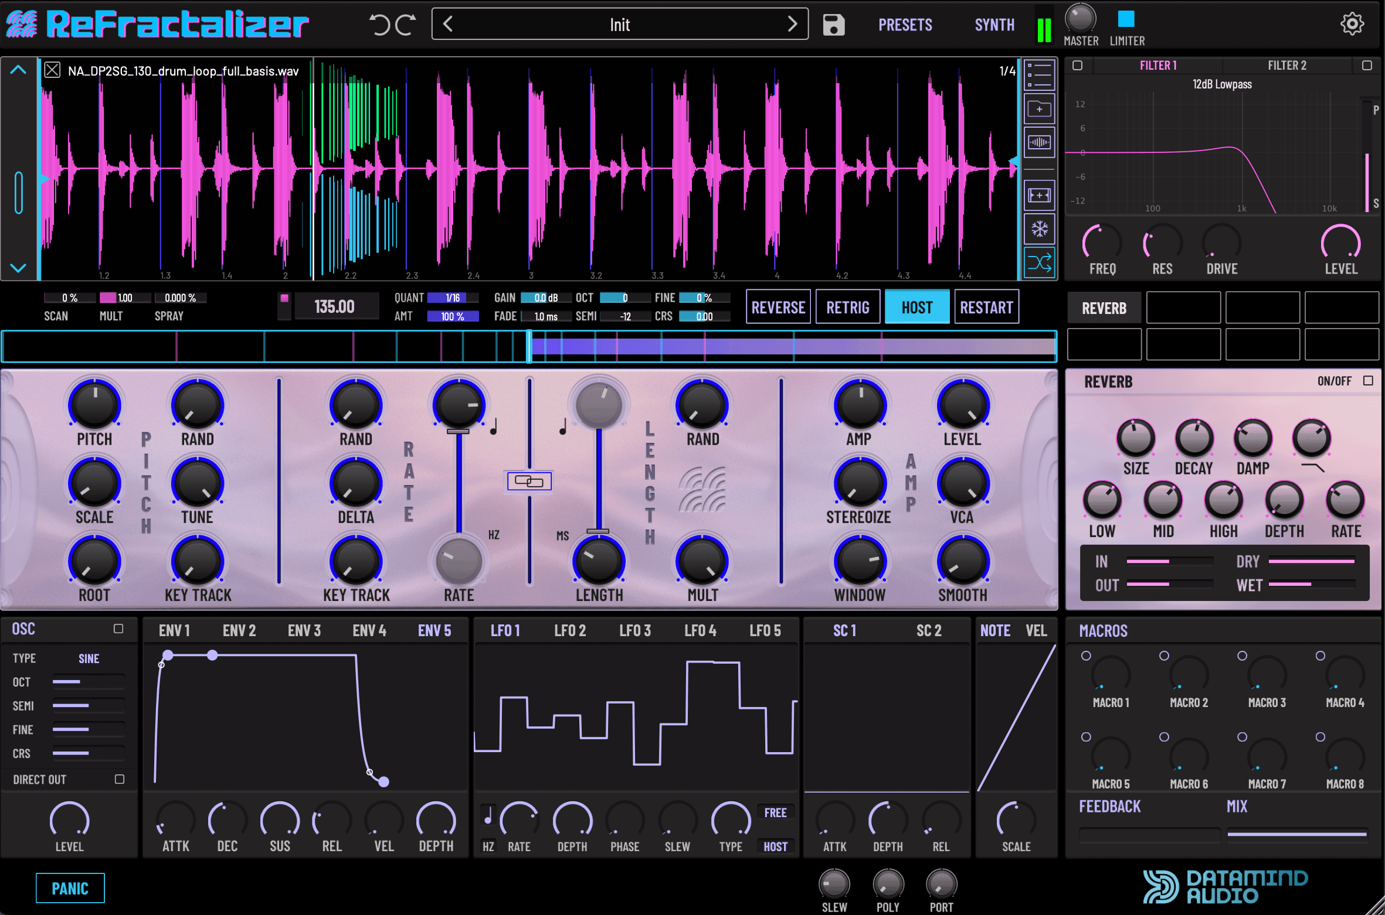Viewport: 1385px width, 915px height.
Task: Click the up chevron beside waveform
Action: click(18, 70)
